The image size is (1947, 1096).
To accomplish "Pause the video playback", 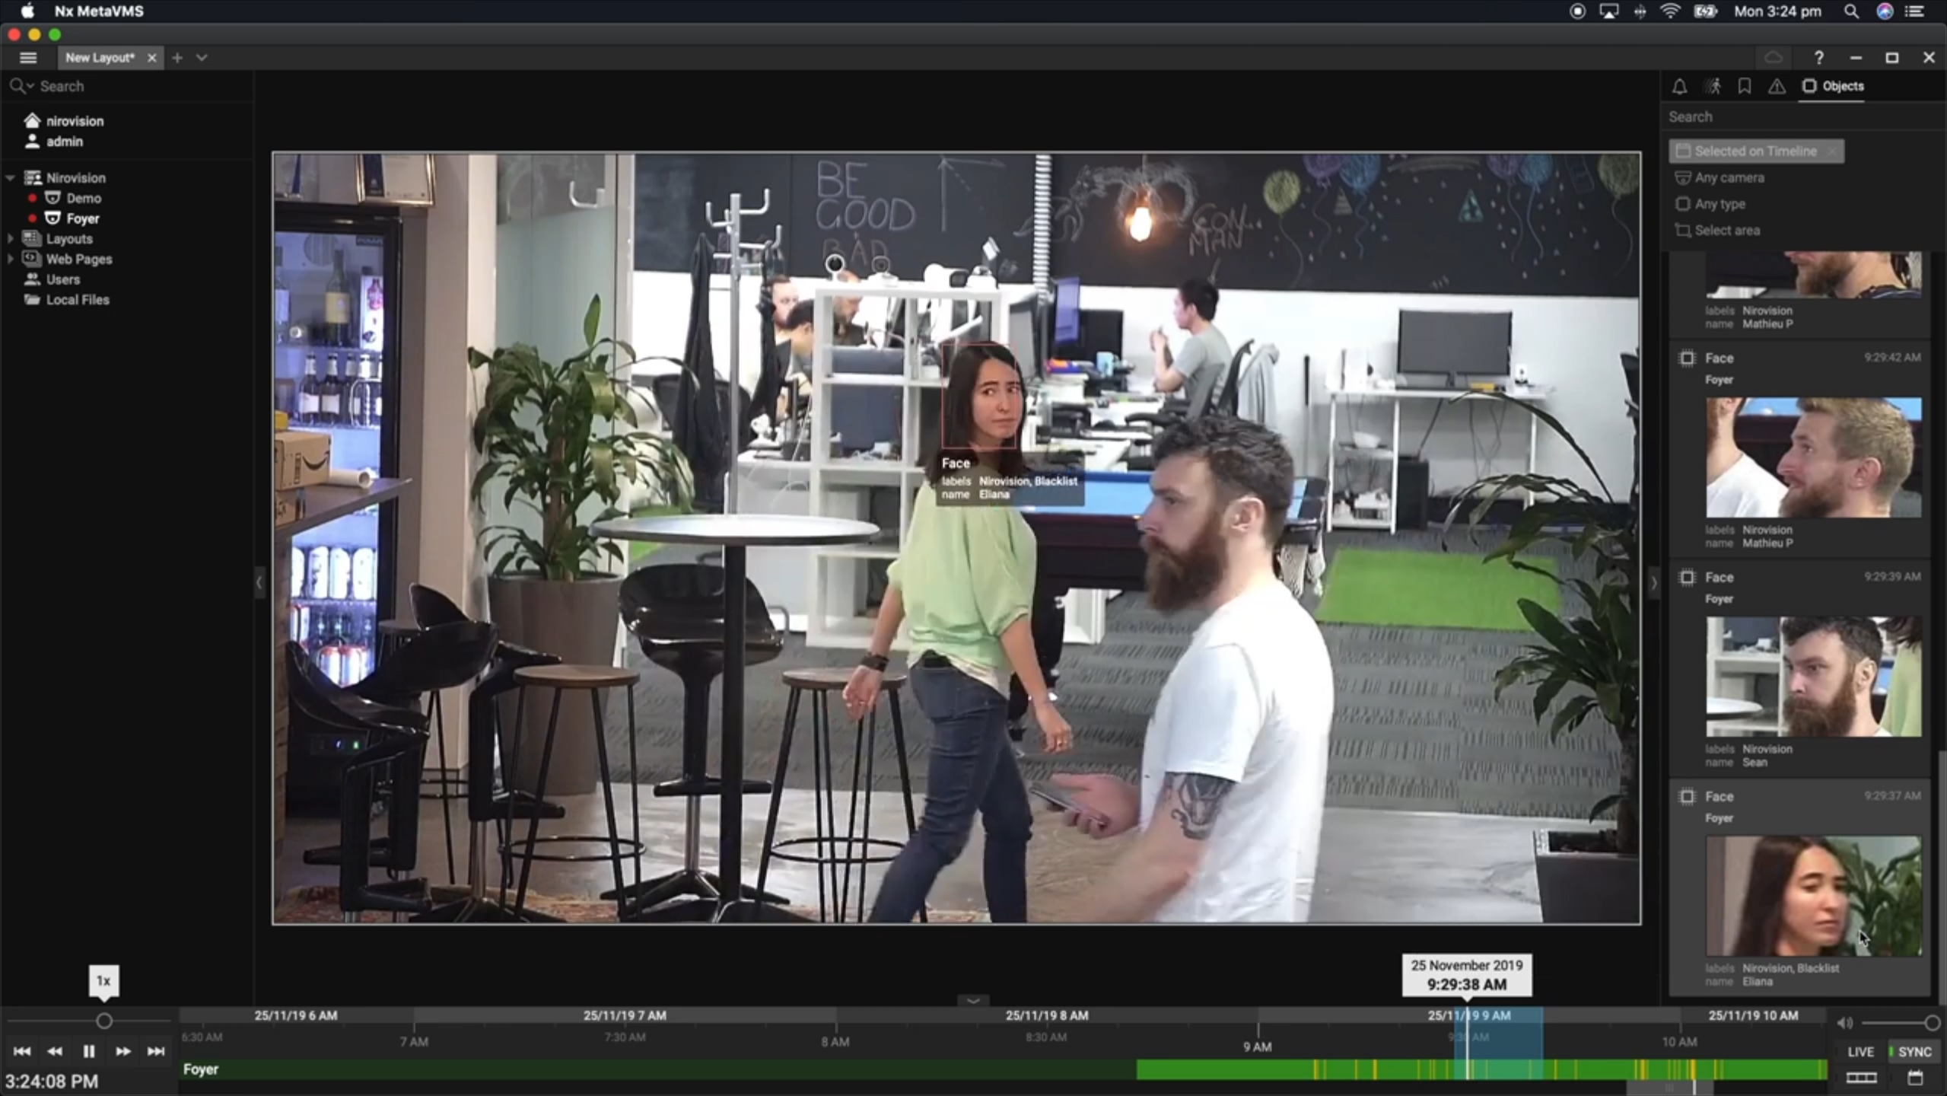I will [x=88, y=1051].
